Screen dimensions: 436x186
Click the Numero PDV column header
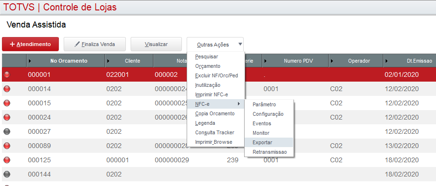pos(295,61)
